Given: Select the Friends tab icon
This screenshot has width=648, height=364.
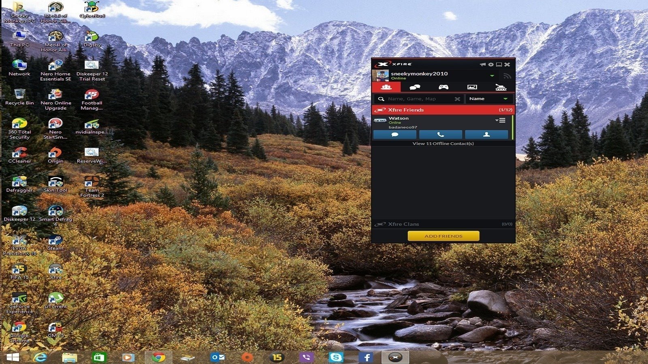Looking at the screenshot, I should point(388,86).
